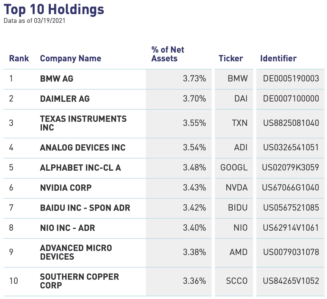
Task: Click TEXAS INSTRUMENTS INC company name
Action: coord(83,123)
